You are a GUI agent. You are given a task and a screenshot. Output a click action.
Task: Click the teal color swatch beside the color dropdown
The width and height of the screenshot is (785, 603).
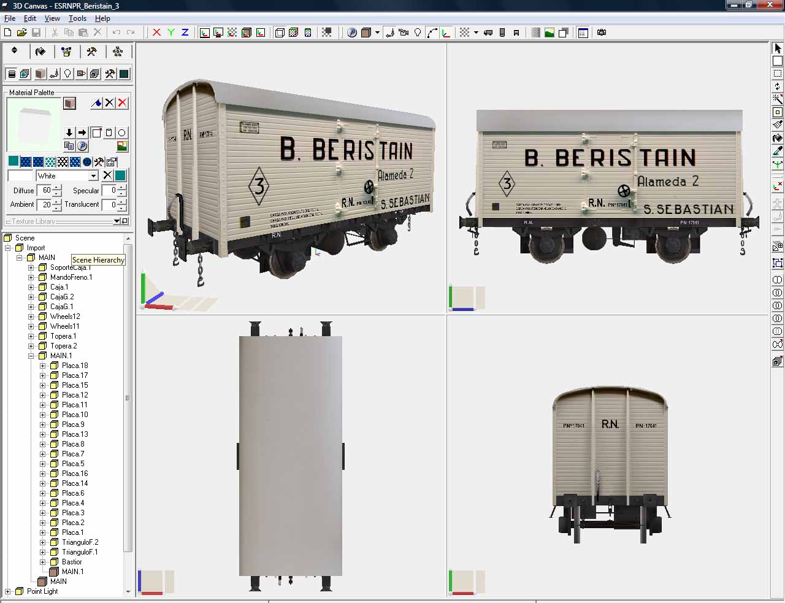(x=120, y=175)
